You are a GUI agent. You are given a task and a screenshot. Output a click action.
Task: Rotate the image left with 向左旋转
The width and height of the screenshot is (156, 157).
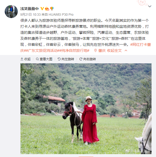[x=66, y=59]
